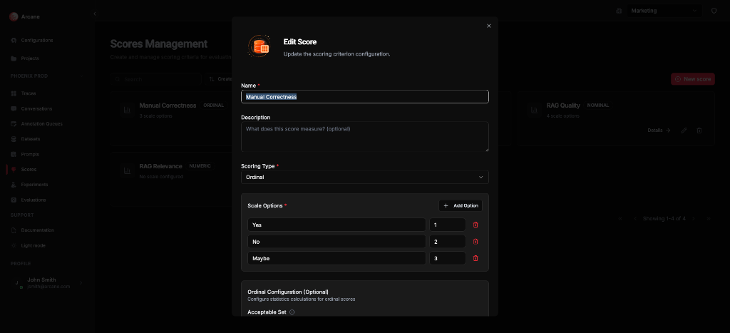Close the Edit Score dialog

[x=488, y=26]
